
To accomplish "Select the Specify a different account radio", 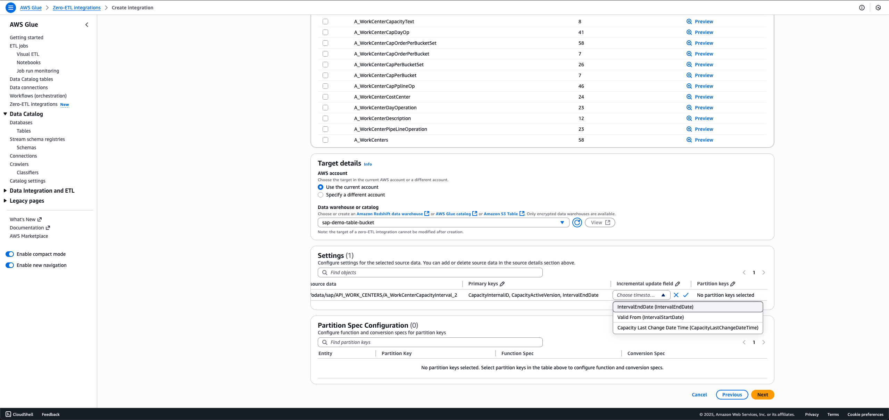I will coord(321,195).
